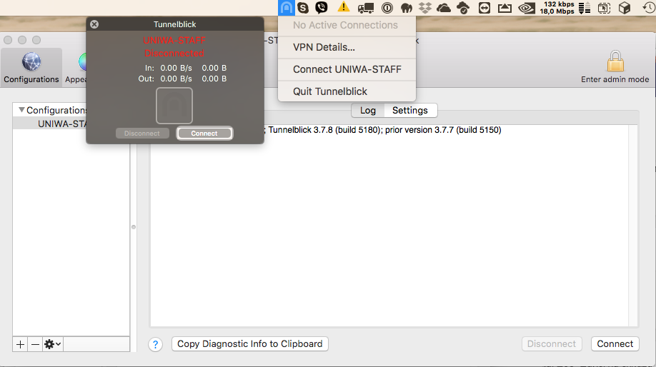Click the Tunnelblick tunnel image in popup
656x367 pixels.
tap(174, 106)
